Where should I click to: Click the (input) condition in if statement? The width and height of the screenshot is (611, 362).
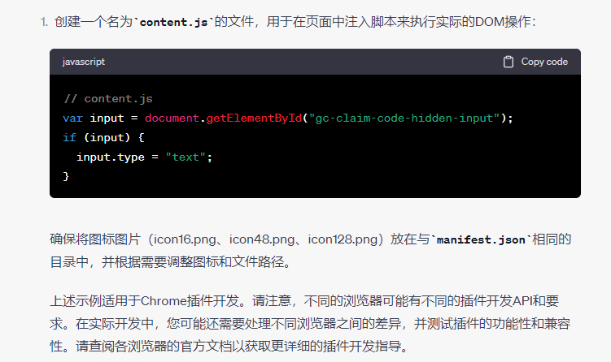[107, 138]
